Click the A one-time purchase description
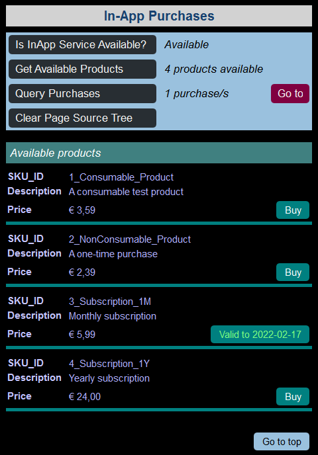Viewport: 318px width, 455px height. [113, 254]
